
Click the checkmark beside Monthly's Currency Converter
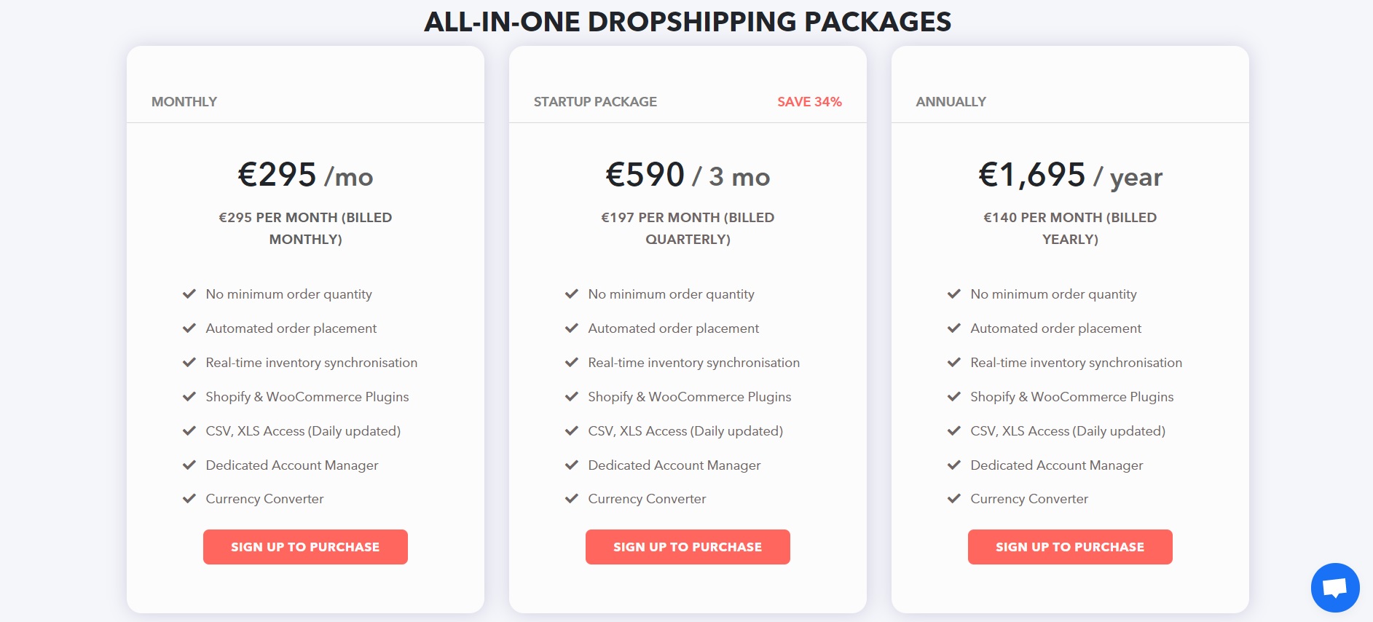[188, 499]
